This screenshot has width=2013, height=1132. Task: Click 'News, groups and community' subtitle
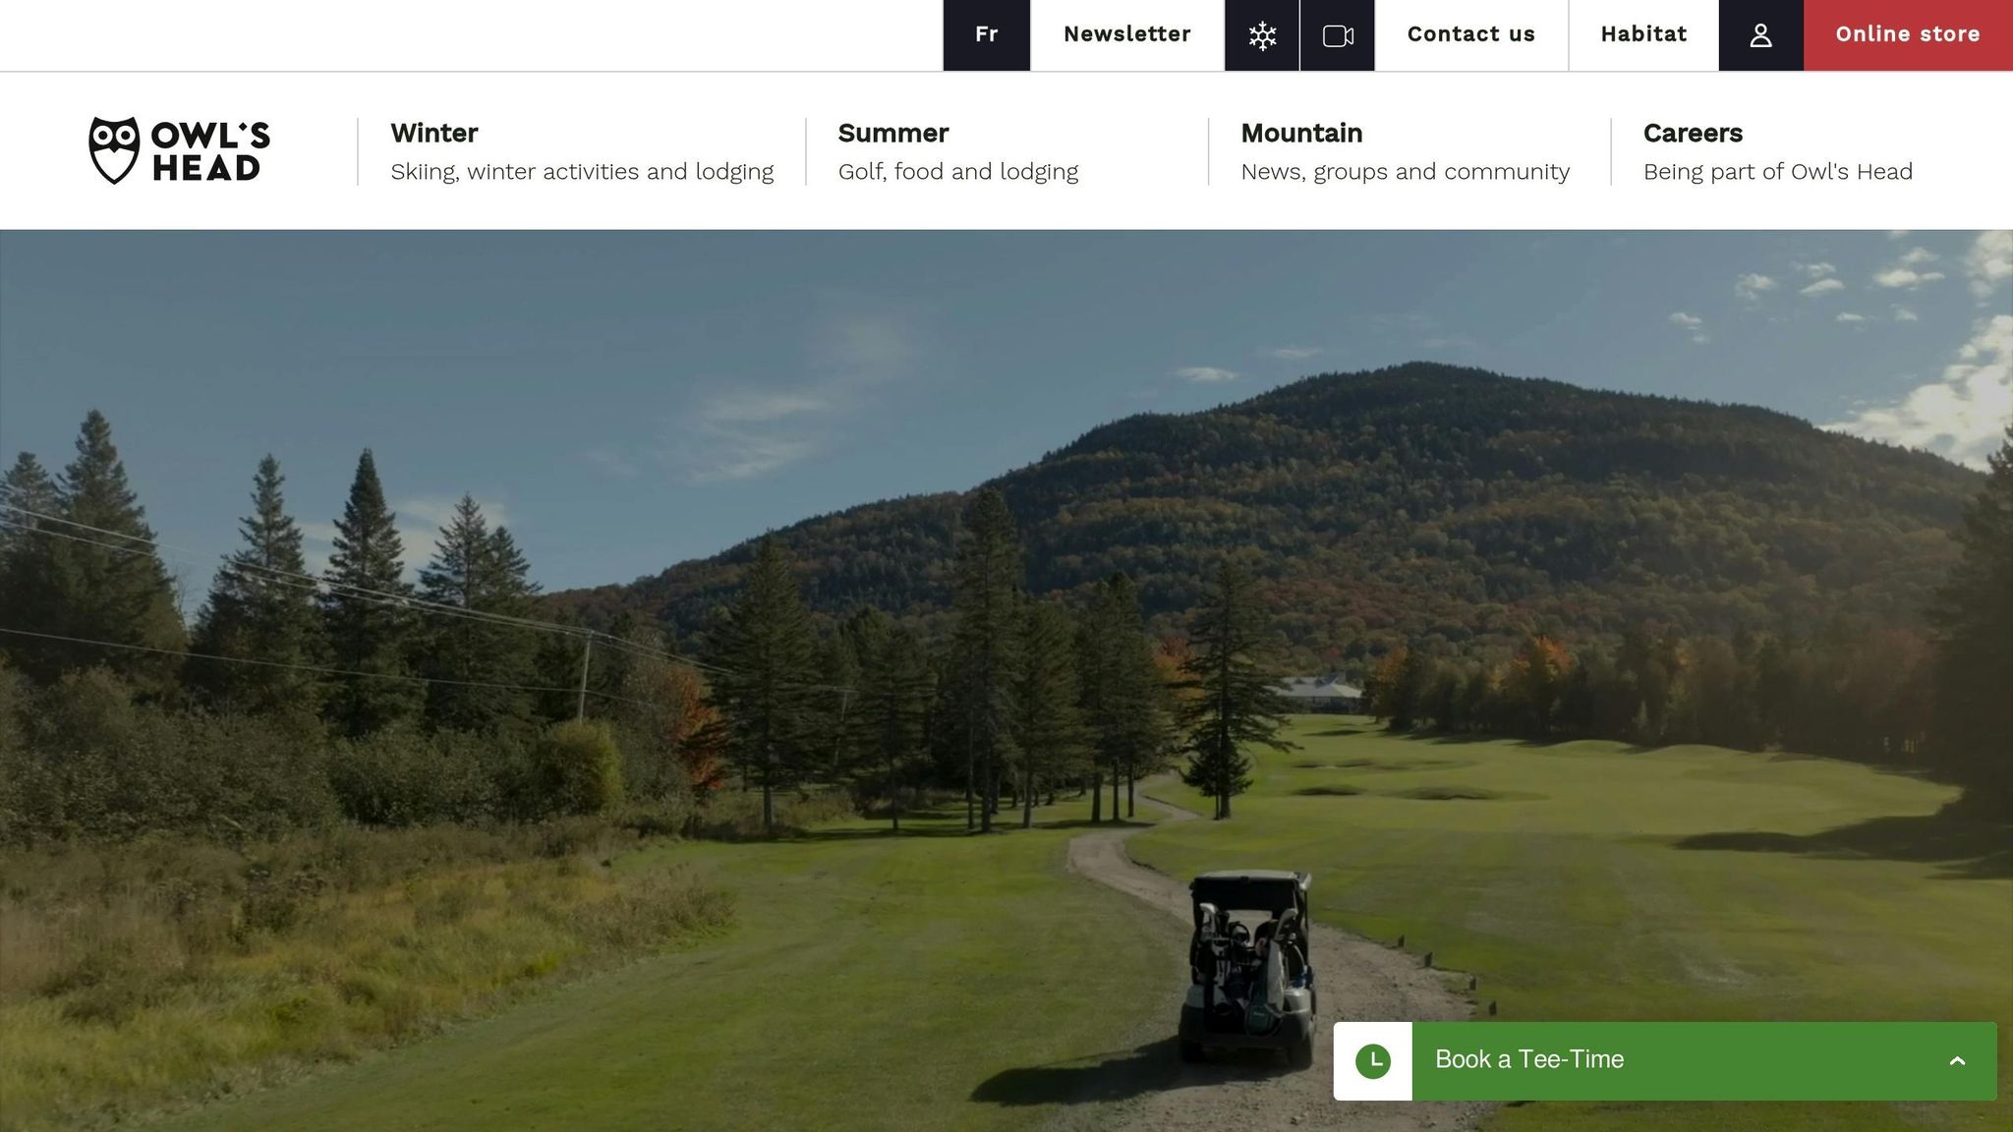1406,172
